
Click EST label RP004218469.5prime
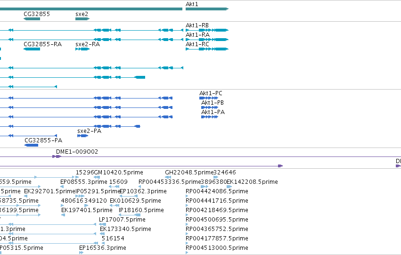pyautogui.click(x=217, y=210)
